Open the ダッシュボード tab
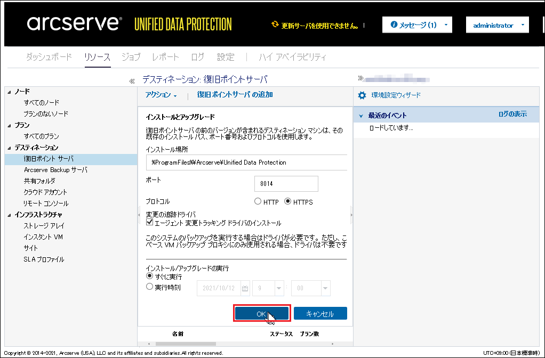545x358 pixels. click(x=49, y=57)
